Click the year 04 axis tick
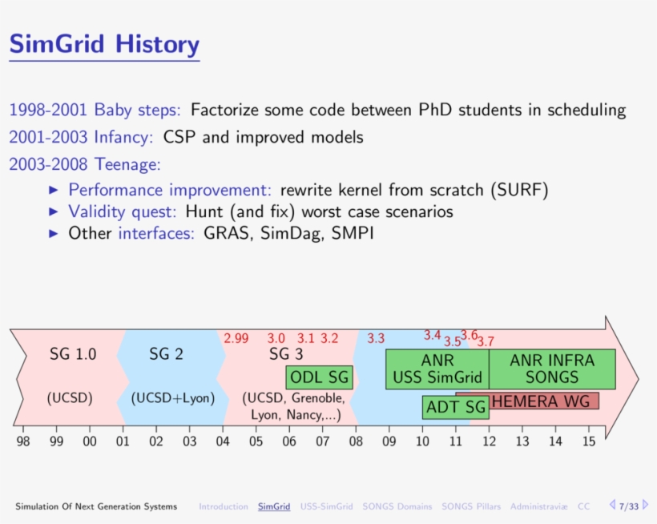Viewport: 657px width, 524px height. point(223,441)
